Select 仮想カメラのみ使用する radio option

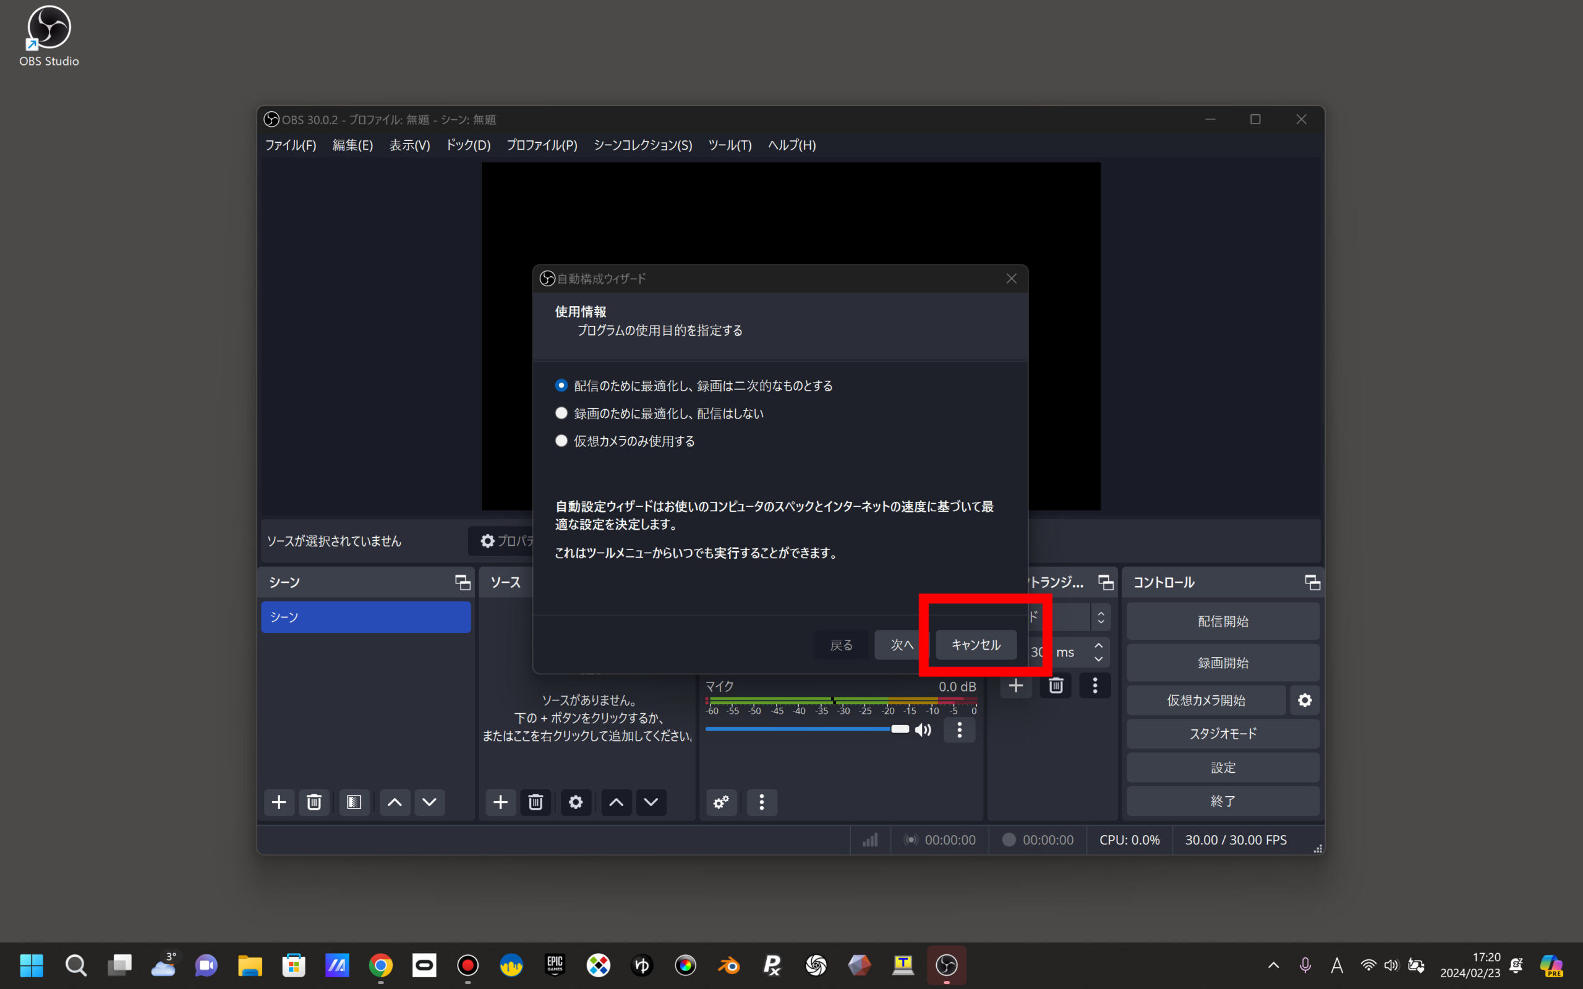561,441
